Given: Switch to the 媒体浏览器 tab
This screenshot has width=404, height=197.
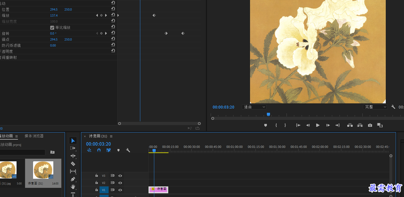Looking at the screenshot, I should pyautogui.click(x=34, y=136).
